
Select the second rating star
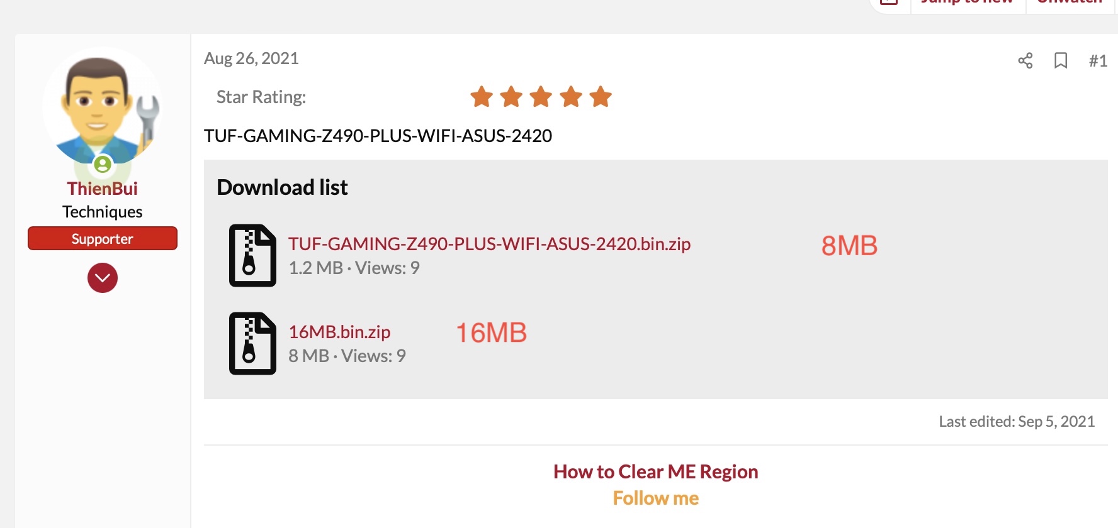(511, 97)
